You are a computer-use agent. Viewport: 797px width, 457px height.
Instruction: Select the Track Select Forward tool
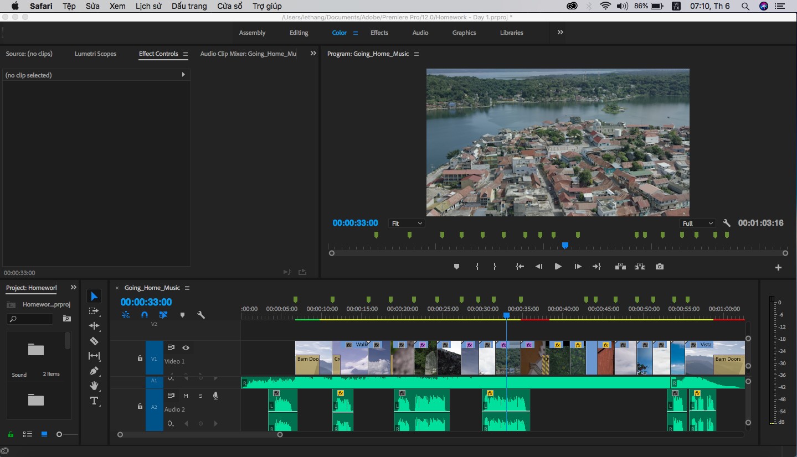(x=94, y=311)
